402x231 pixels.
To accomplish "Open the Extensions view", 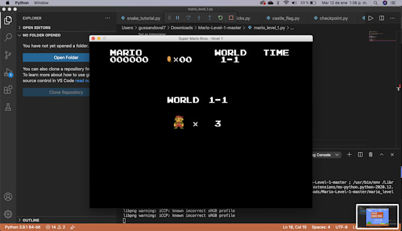I will tap(8, 90).
